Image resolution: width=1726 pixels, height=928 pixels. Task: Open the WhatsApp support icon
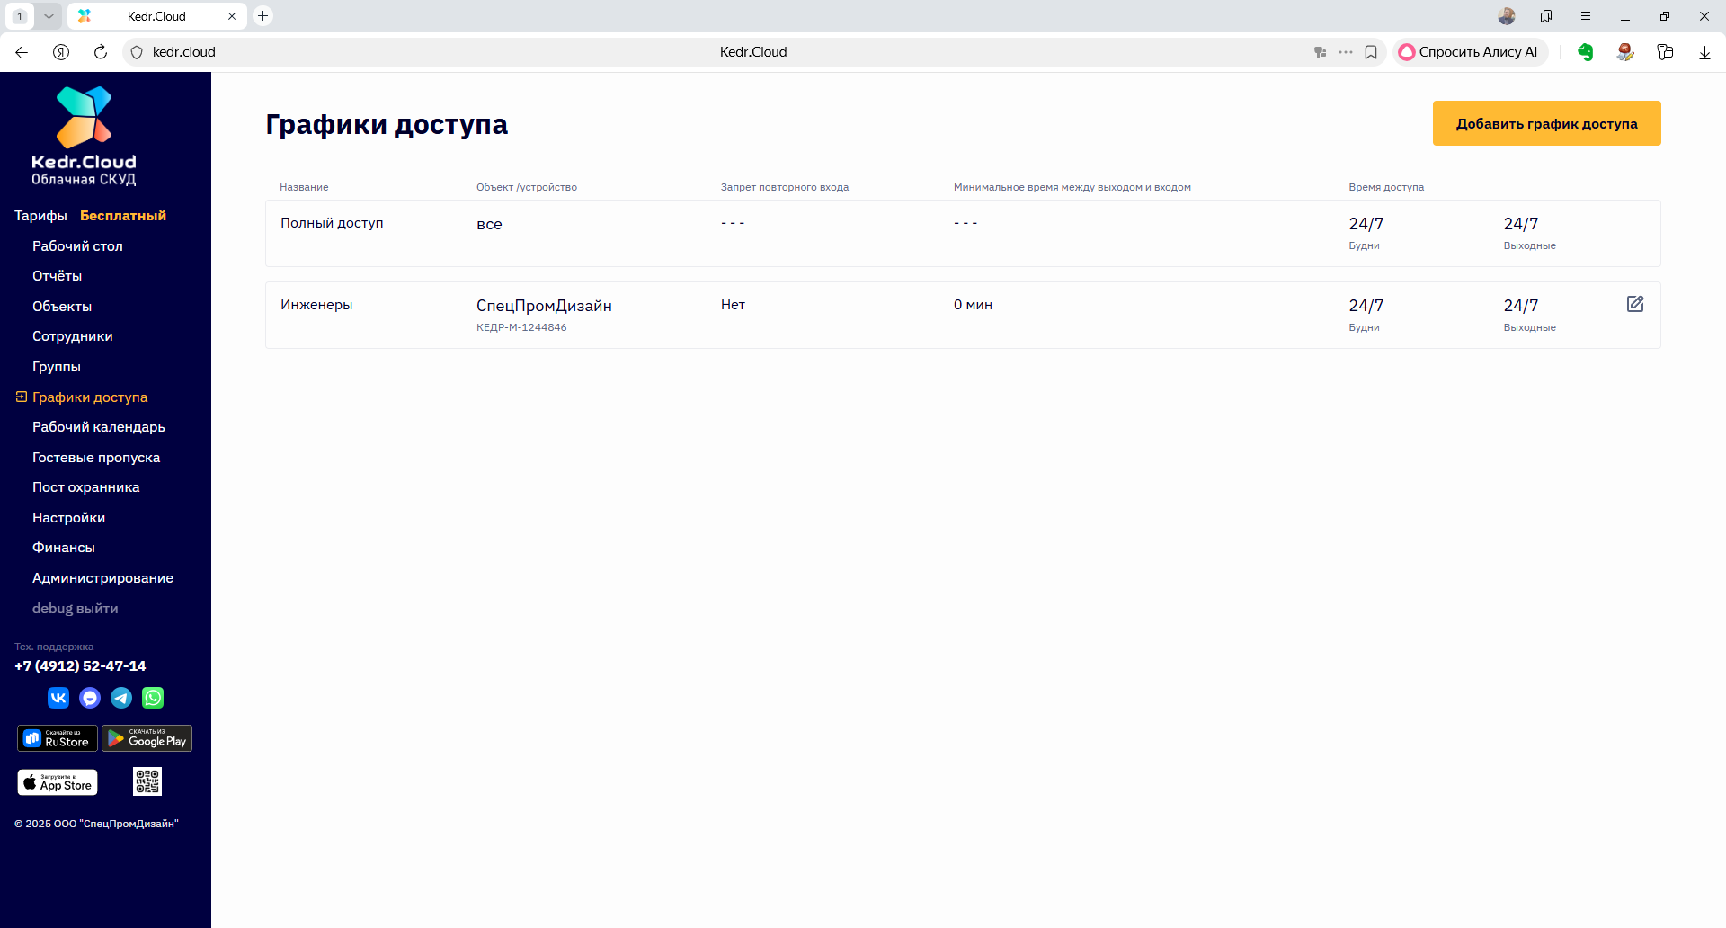point(153,698)
